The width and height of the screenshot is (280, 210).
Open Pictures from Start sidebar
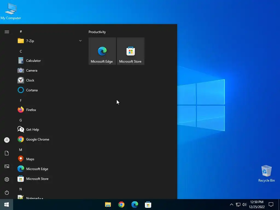click(x=7, y=166)
